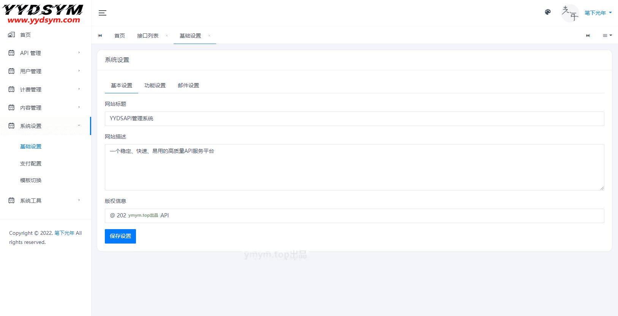Jump to the first tab with the rewind icon

pos(100,36)
